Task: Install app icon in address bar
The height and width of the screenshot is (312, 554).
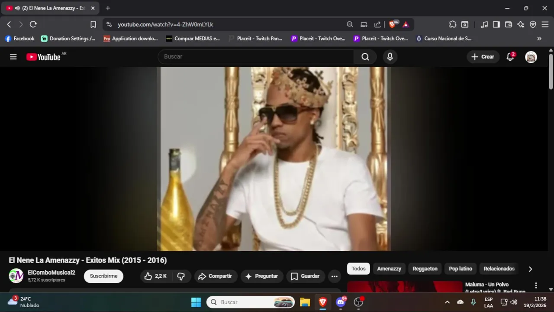Action: click(x=364, y=24)
